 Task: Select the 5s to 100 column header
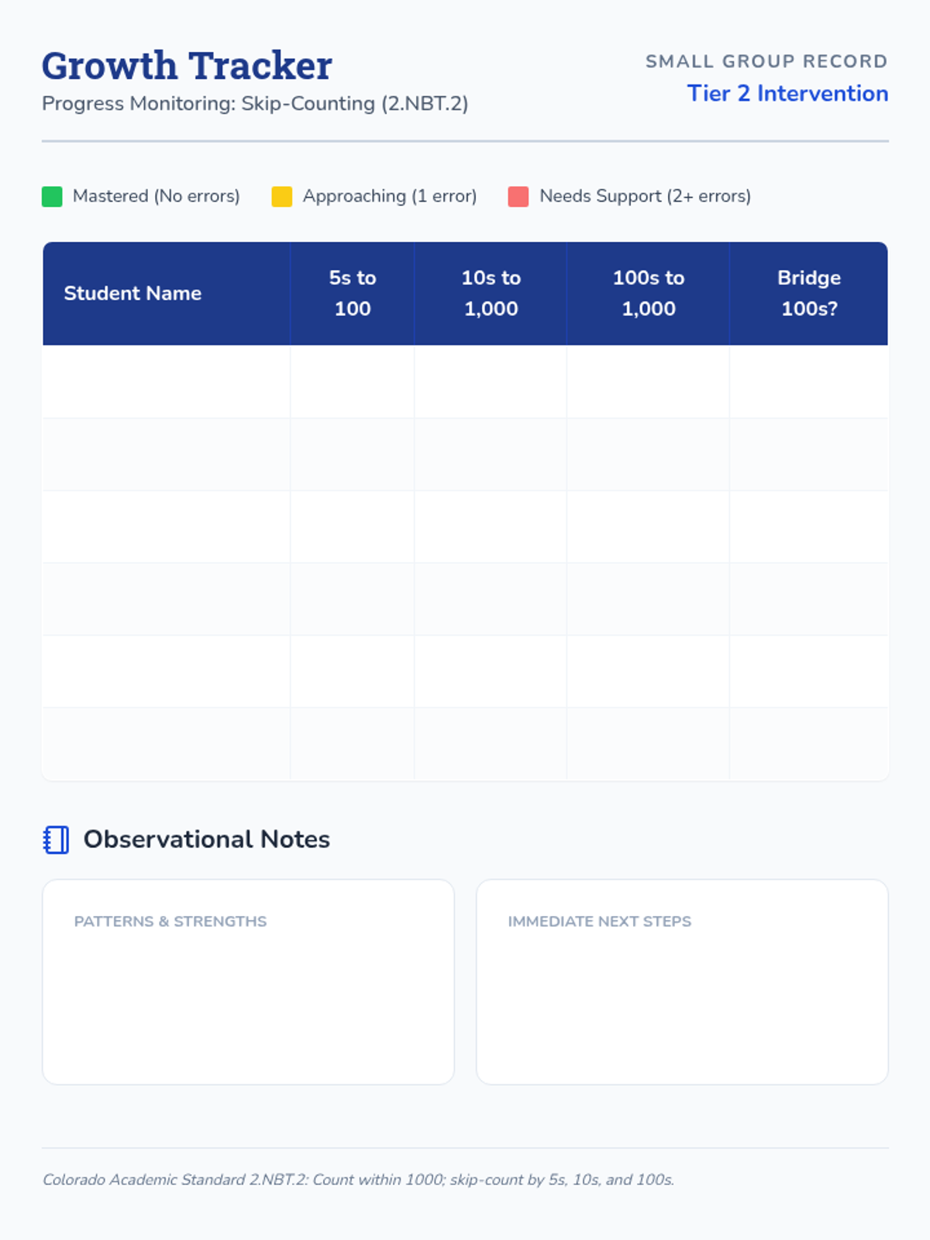(353, 293)
